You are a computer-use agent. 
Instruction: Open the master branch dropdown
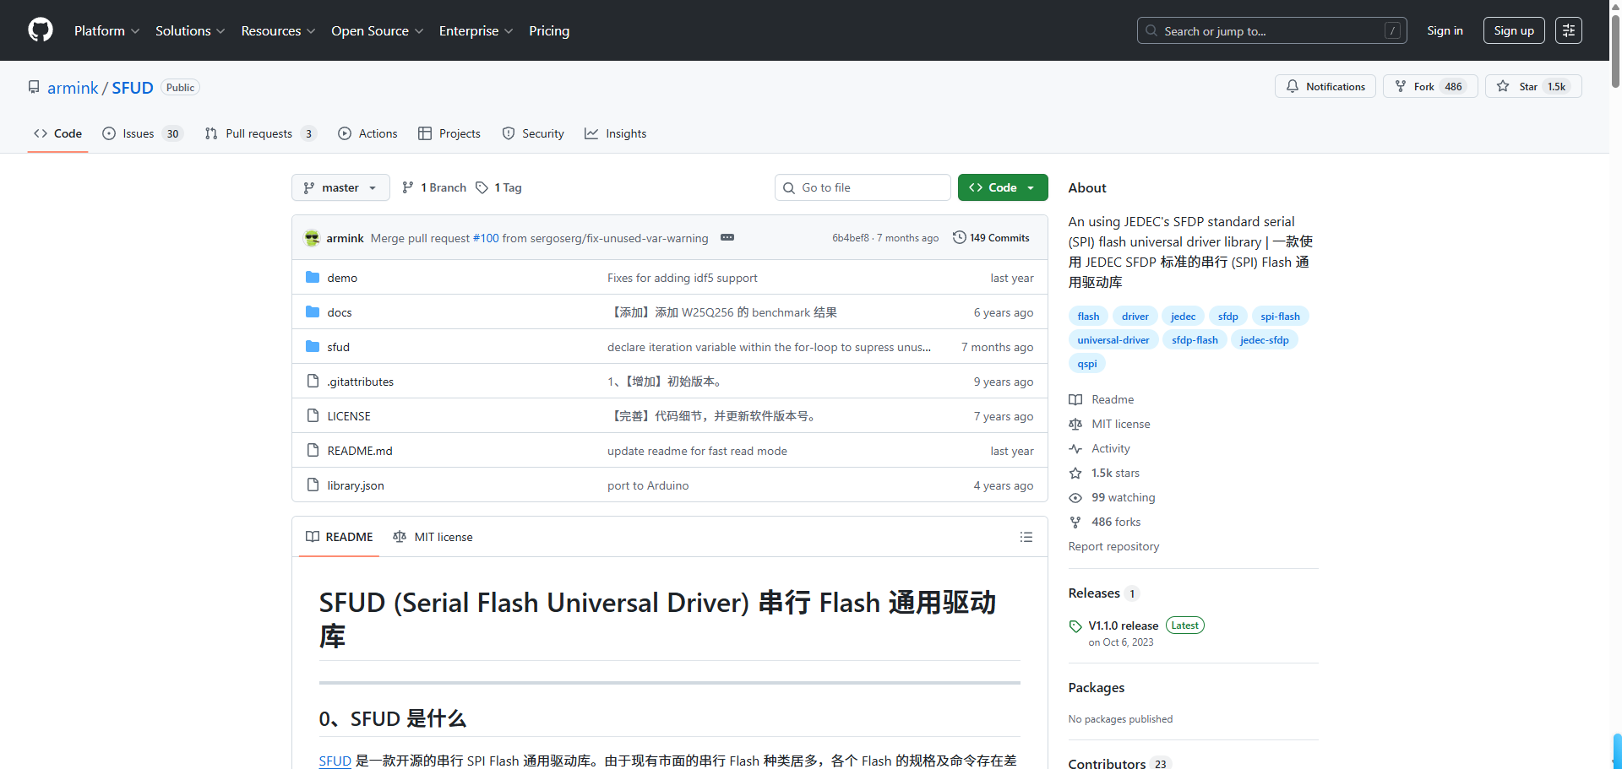[x=340, y=187]
